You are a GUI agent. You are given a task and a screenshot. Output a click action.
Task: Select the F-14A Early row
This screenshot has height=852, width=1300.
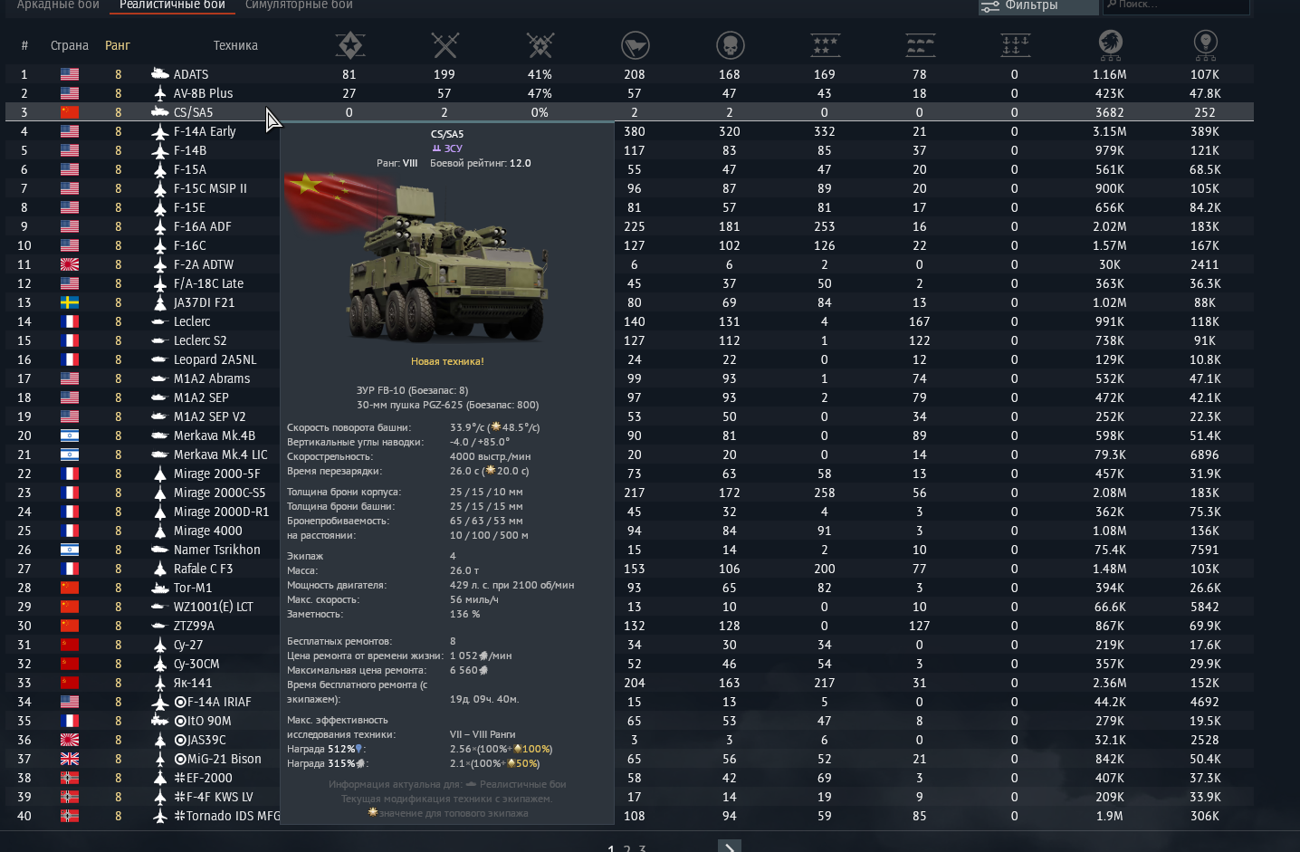coord(629,131)
